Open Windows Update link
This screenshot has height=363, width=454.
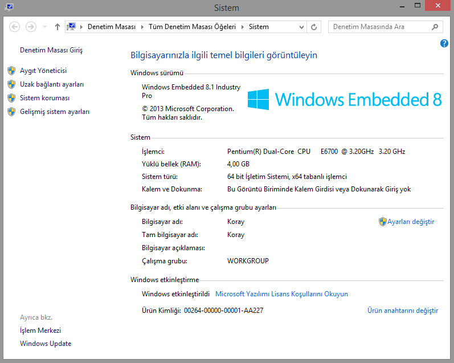[x=46, y=344]
